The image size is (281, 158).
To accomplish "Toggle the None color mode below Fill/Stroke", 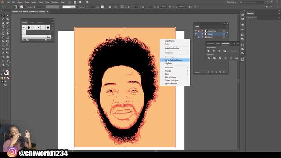I will (8, 78).
